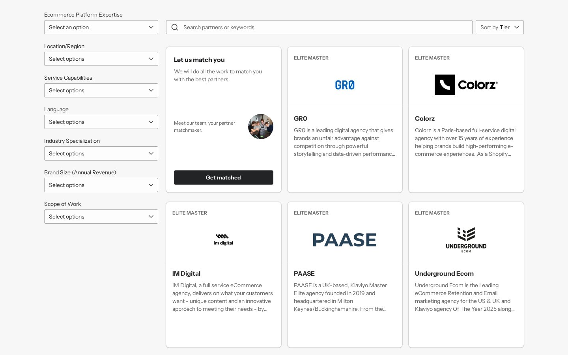Expand Industry Specialization options
This screenshot has height=355, width=568.
click(x=101, y=153)
